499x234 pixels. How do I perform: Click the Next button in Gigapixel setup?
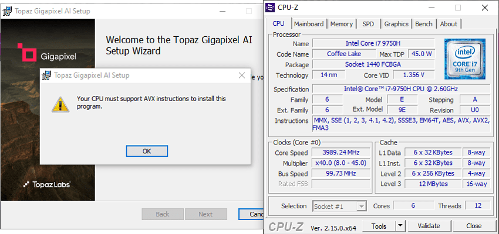[x=205, y=214]
